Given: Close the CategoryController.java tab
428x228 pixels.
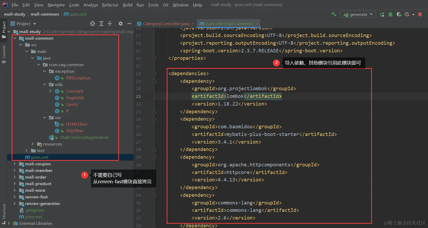Looking at the screenshot, I should pos(193,24).
